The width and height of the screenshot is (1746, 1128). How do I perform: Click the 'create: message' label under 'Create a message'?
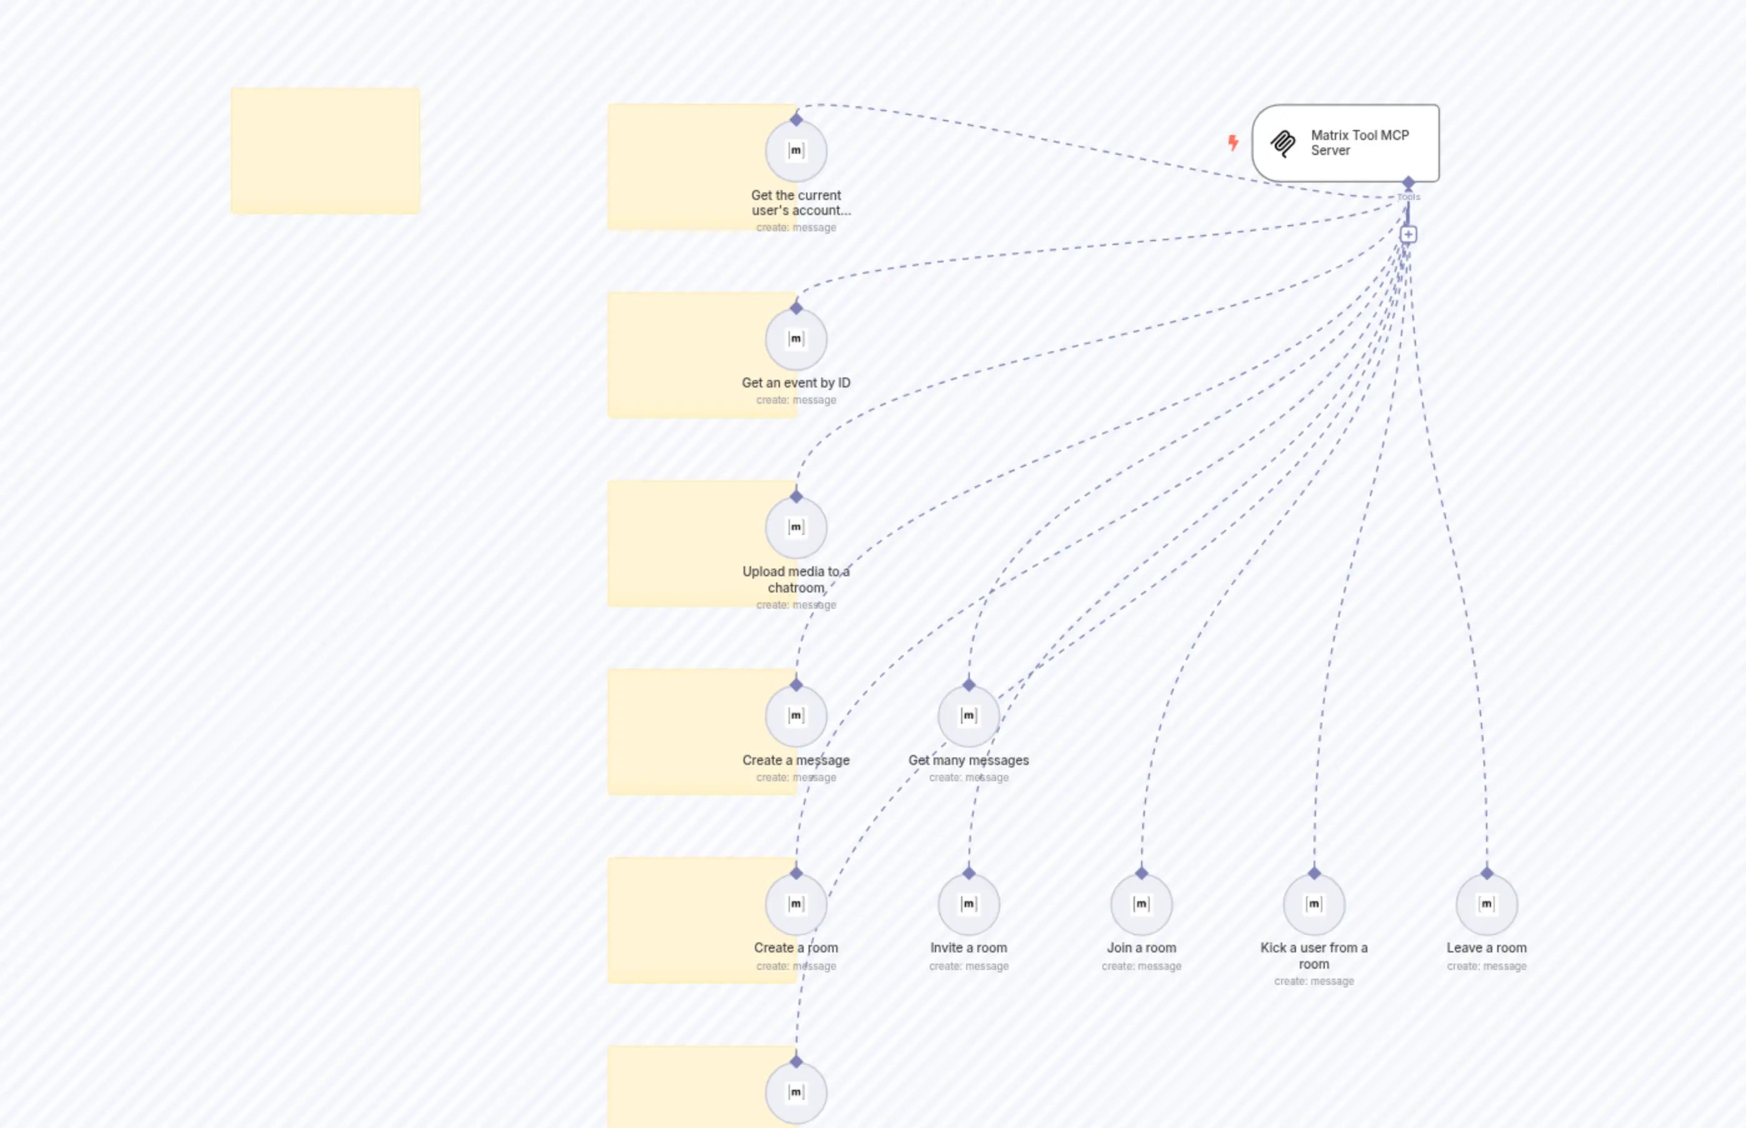pos(796,777)
